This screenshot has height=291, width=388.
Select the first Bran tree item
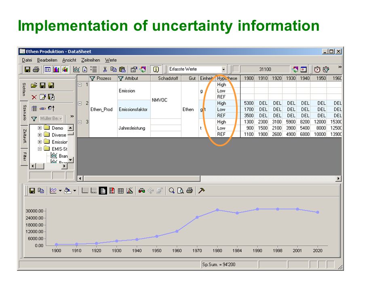coord(63,156)
